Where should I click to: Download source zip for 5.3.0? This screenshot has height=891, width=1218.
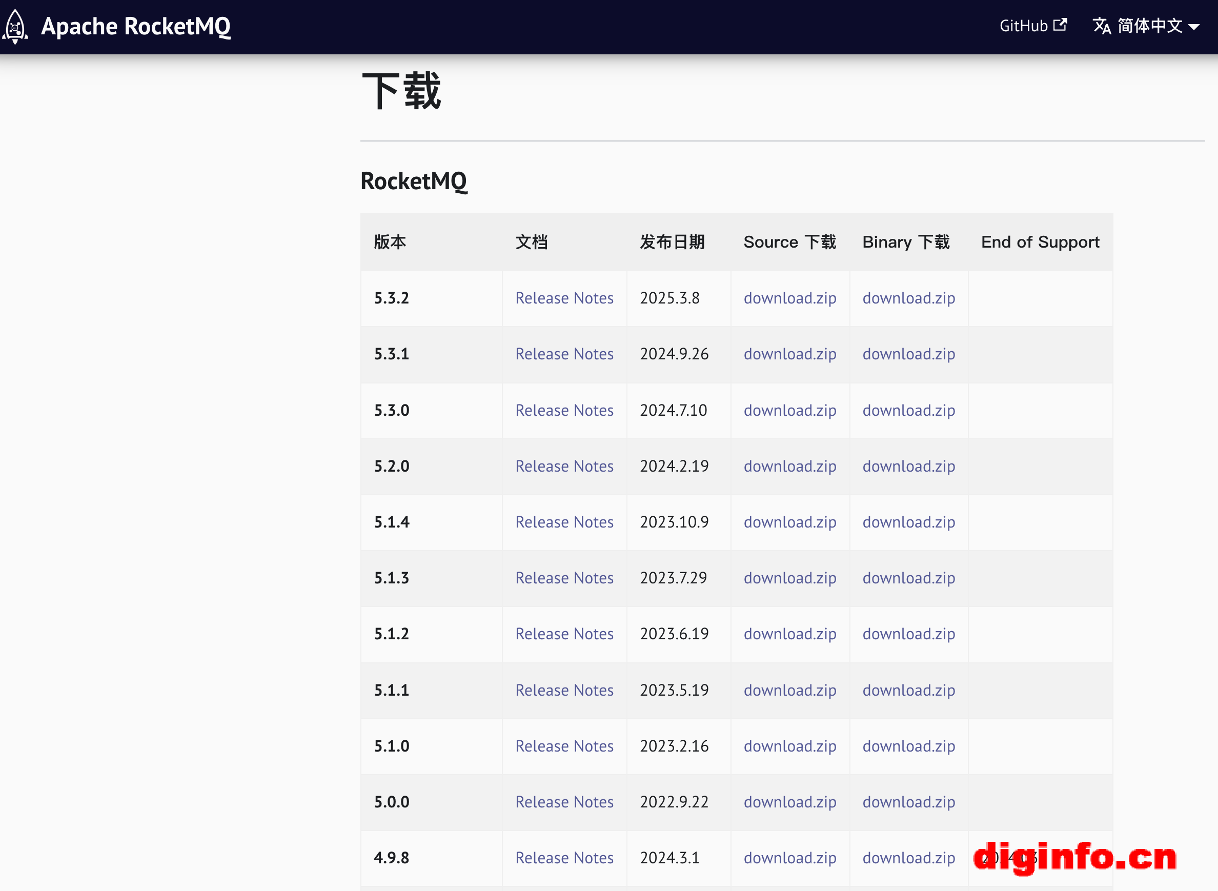(x=790, y=411)
